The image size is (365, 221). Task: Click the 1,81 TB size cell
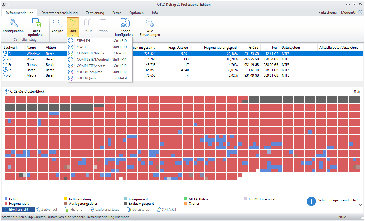[x=254, y=70]
